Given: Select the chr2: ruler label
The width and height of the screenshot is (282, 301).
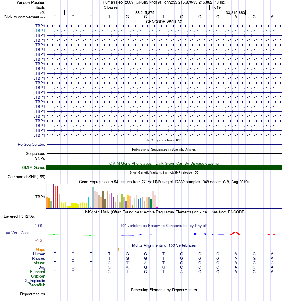Looking at the screenshot, I should 41,12.
